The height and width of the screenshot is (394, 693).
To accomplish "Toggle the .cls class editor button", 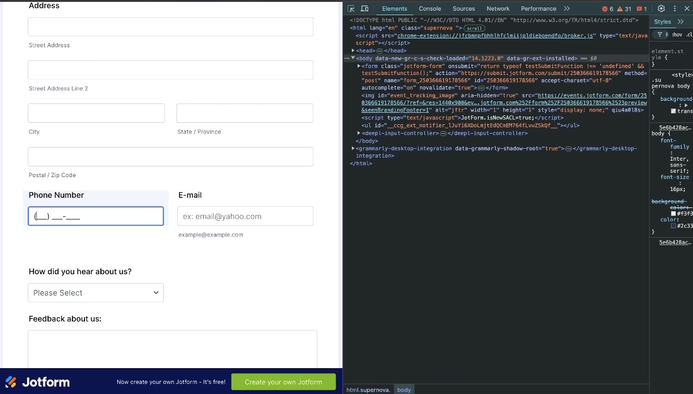I will point(689,35).
